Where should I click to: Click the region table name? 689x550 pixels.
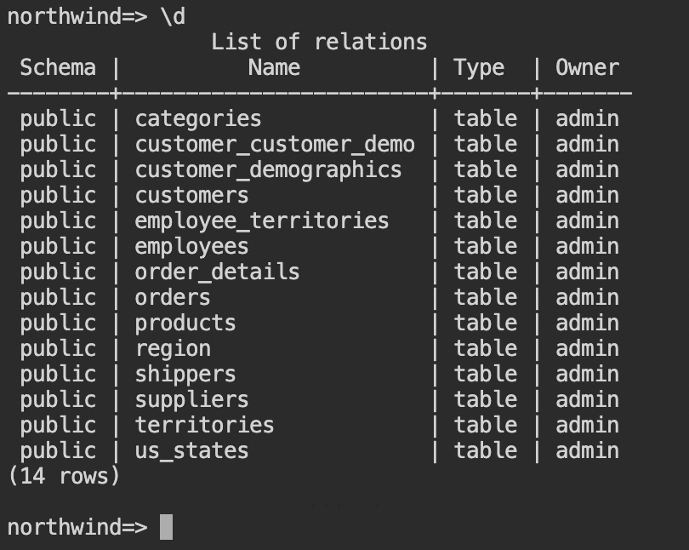172,349
